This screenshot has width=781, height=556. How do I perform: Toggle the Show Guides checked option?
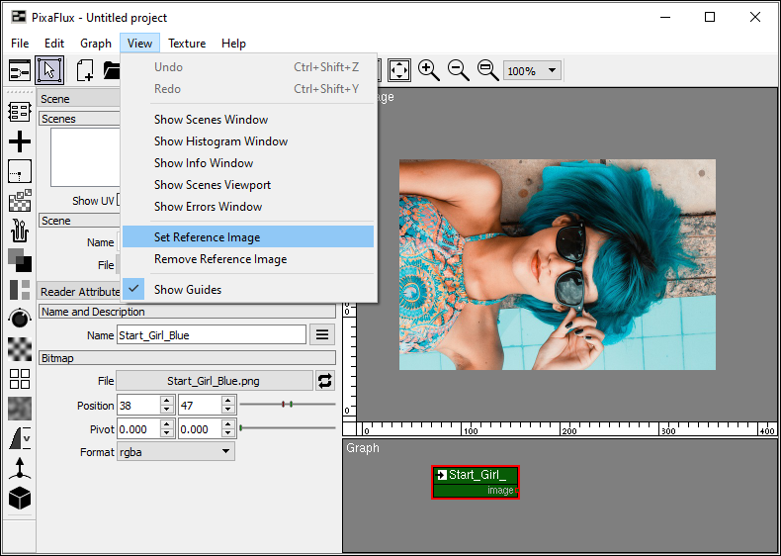point(187,290)
